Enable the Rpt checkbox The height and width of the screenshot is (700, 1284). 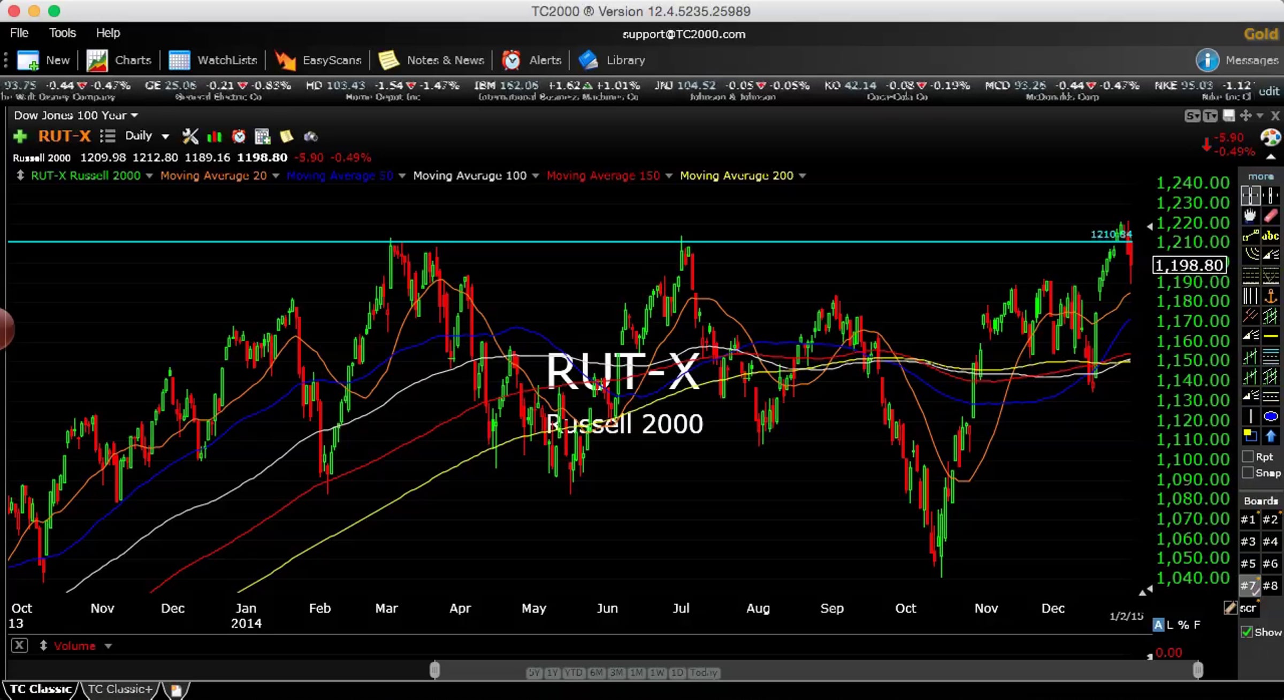point(1248,456)
